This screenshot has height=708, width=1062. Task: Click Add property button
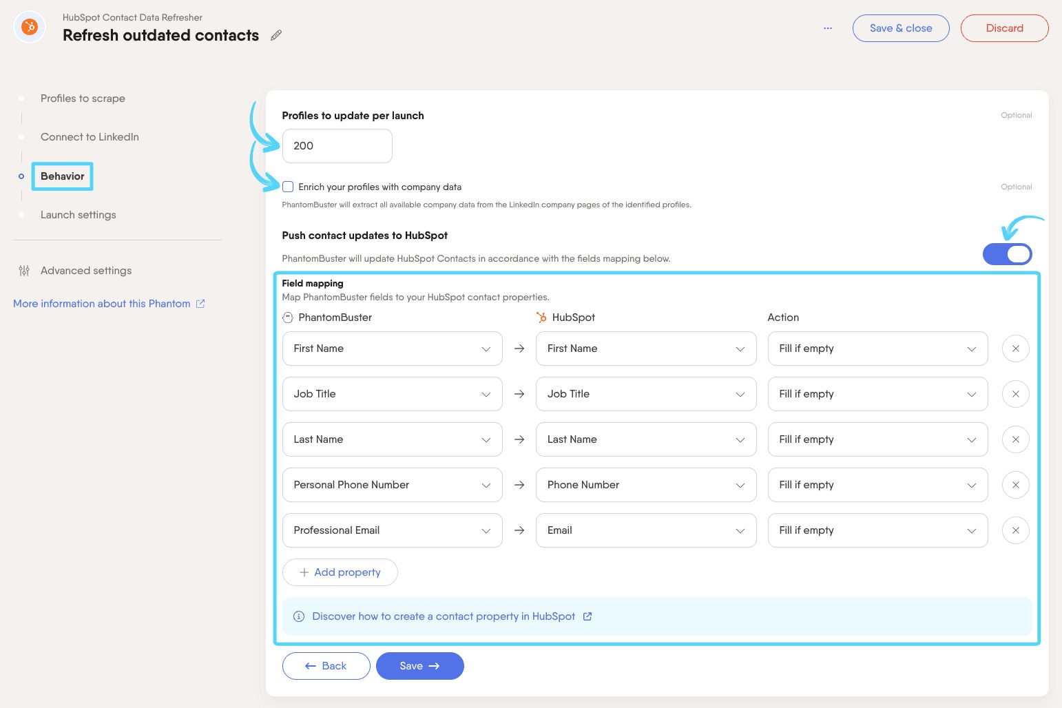tap(340, 572)
